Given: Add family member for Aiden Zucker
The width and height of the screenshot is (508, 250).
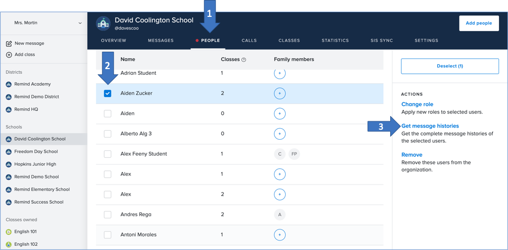Looking at the screenshot, I should pos(279,93).
